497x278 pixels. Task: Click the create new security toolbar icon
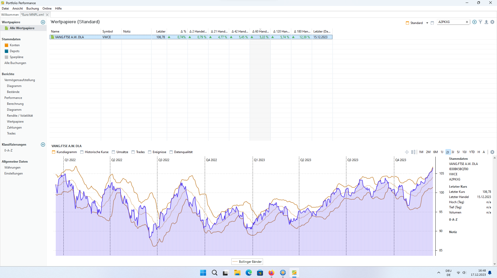pyautogui.click(x=474, y=22)
